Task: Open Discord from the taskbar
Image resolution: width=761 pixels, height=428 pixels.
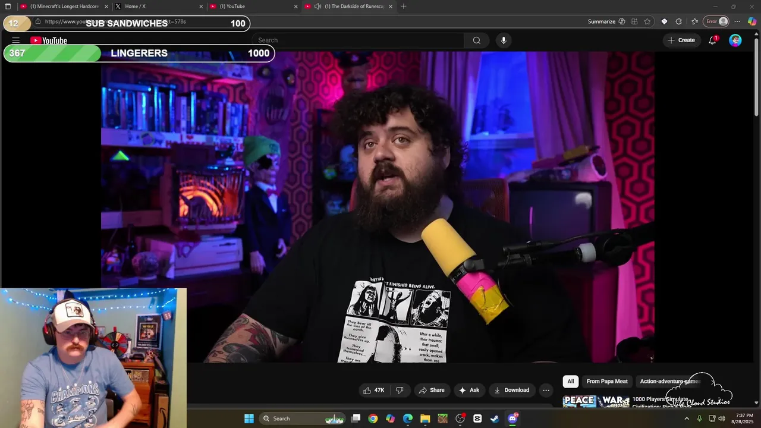Action: tap(512, 418)
